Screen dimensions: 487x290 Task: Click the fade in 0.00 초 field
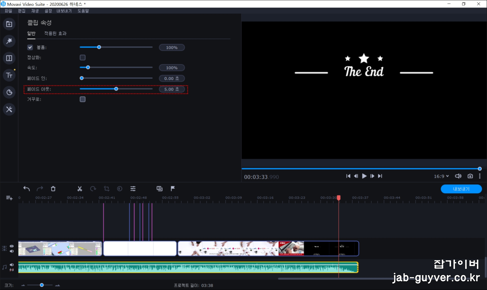(172, 78)
